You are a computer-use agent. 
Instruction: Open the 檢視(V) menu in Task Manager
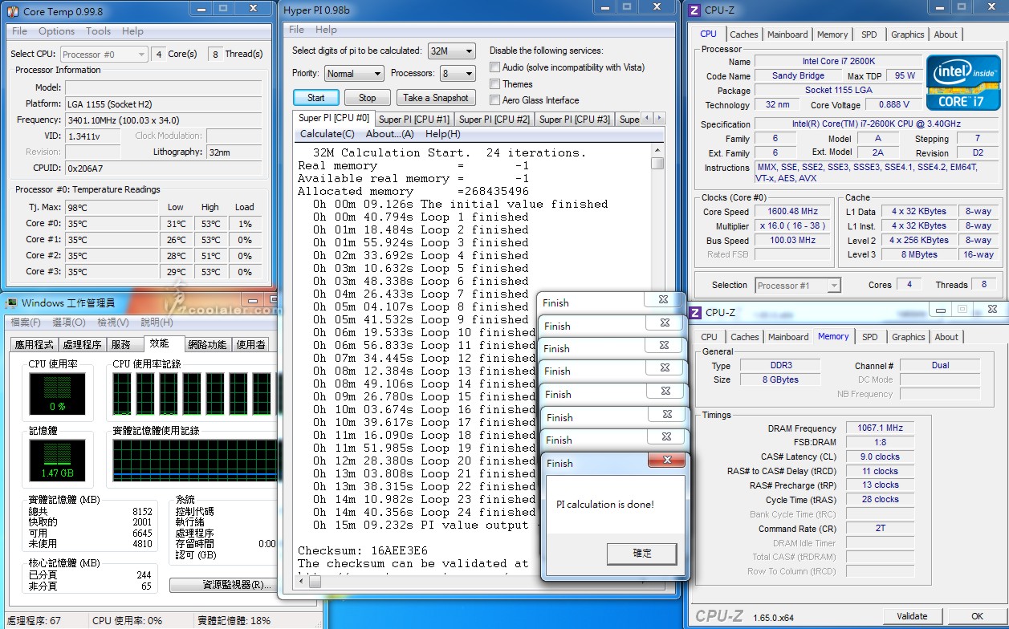tap(112, 323)
